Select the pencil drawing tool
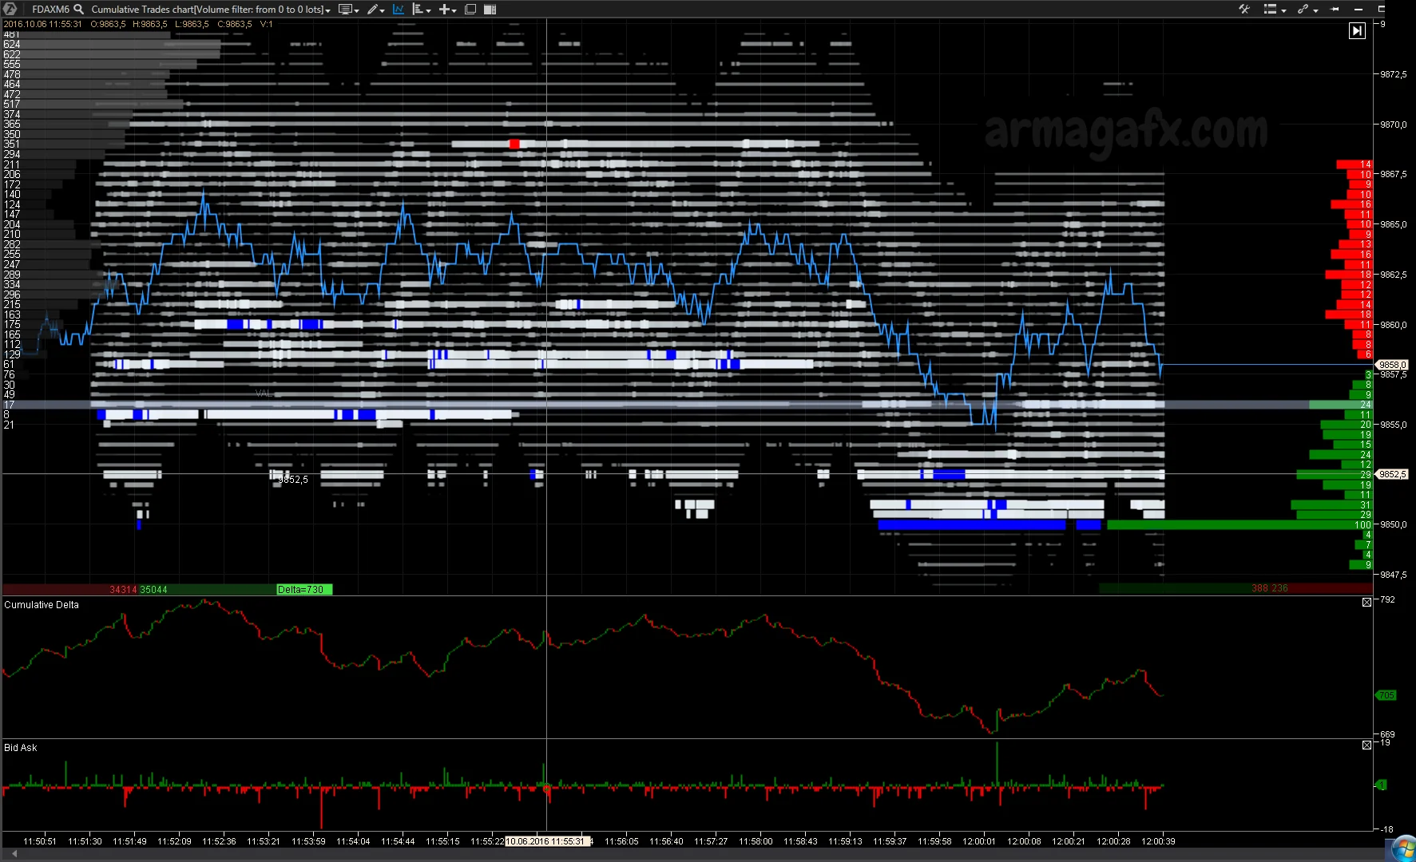The width and height of the screenshot is (1416, 862). [372, 10]
